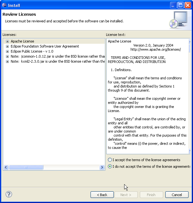Image resolution: width=193 pixels, height=203 pixels.
Task: Click the apache.org licenses URL in license text
Action: [156, 49]
